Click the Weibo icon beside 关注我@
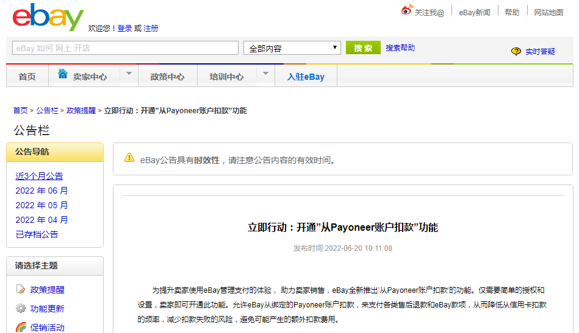The height and width of the screenshot is (333, 579). pyautogui.click(x=406, y=10)
